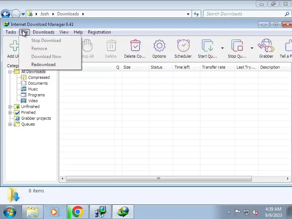Image resolution: width=292 pixels, height=219 pixels.
Task: Click the Start Queue icon
Action: pos(207,45)
